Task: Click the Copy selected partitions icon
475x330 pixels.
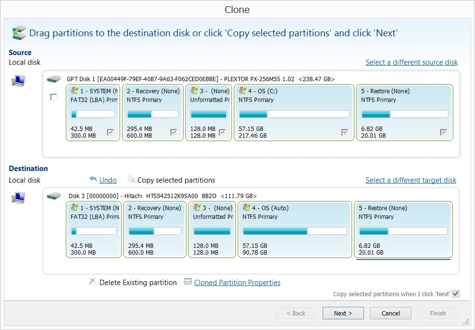Action: (131, 180)
